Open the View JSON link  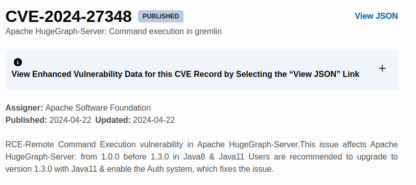[x=376, y=16]
